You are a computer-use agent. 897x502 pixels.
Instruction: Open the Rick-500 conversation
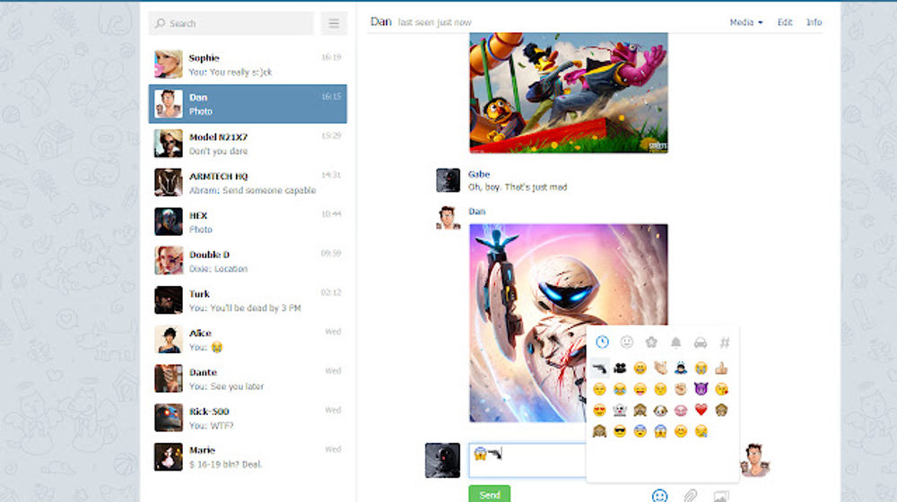[x=248, y=418]
